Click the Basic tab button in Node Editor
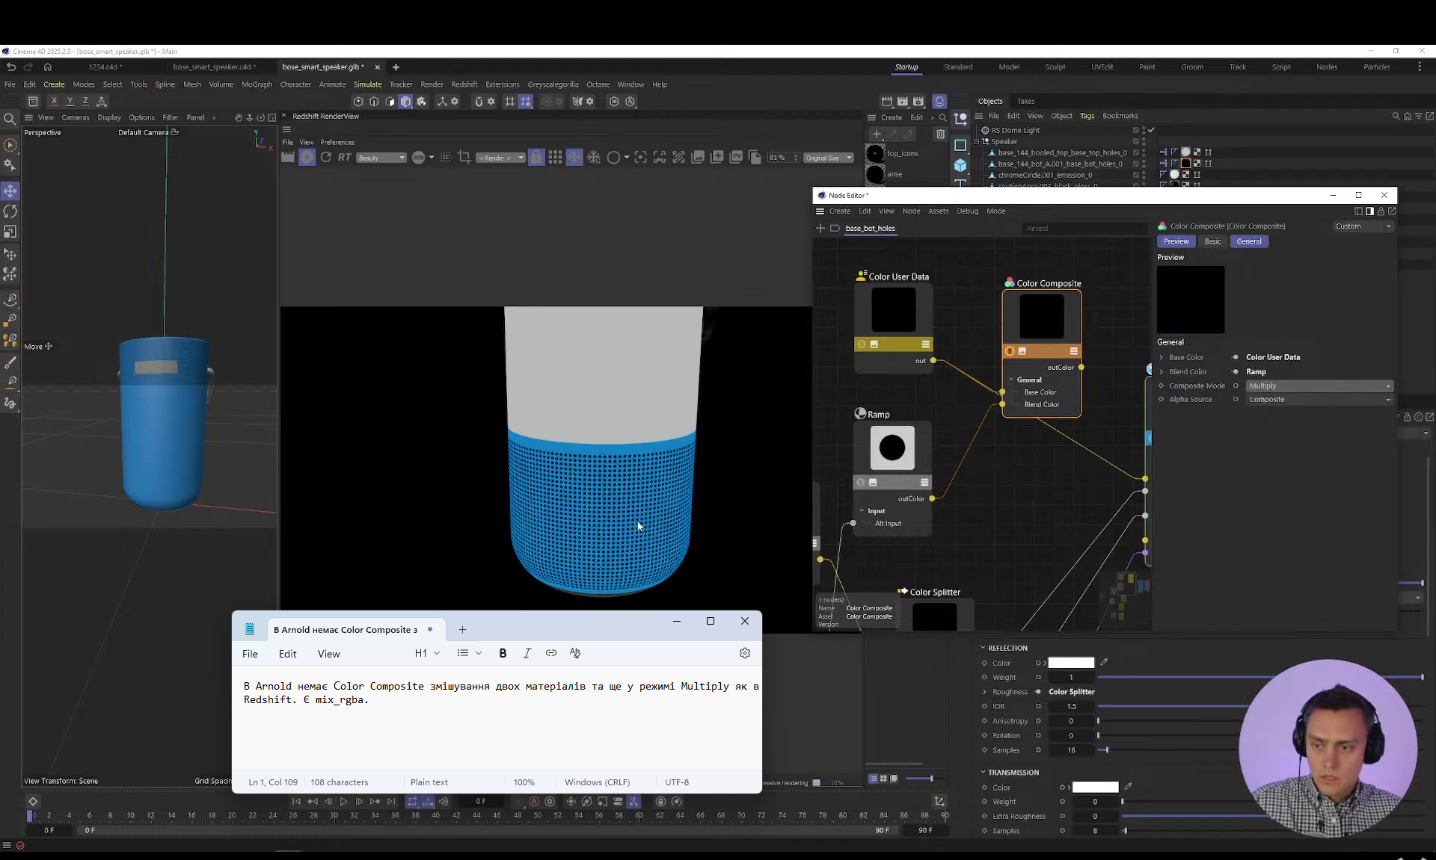This screenshot has height=860, width=1436. coord(1212,241)
